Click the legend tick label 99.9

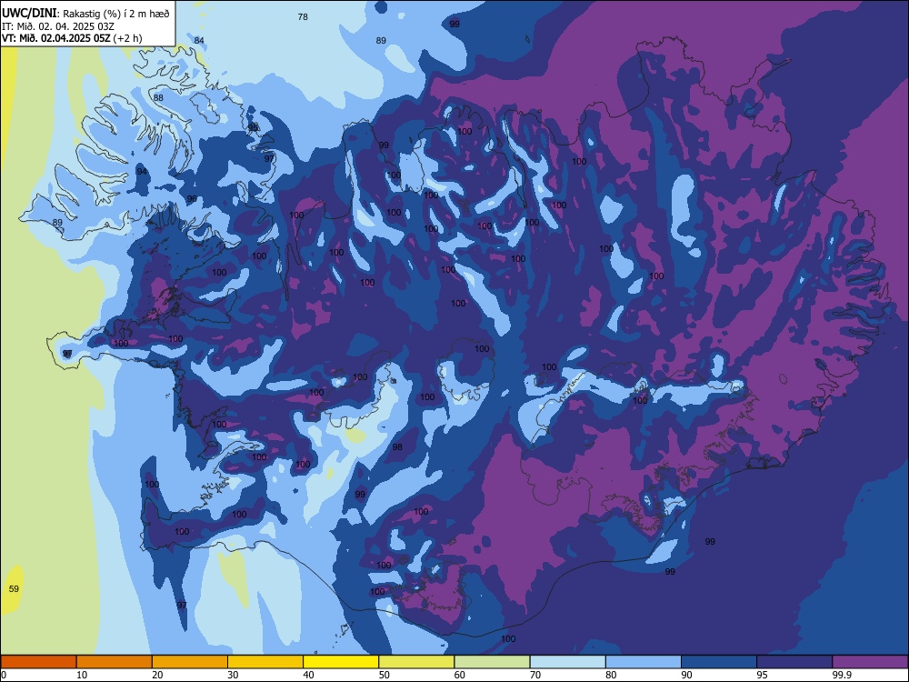click(842, 675)
